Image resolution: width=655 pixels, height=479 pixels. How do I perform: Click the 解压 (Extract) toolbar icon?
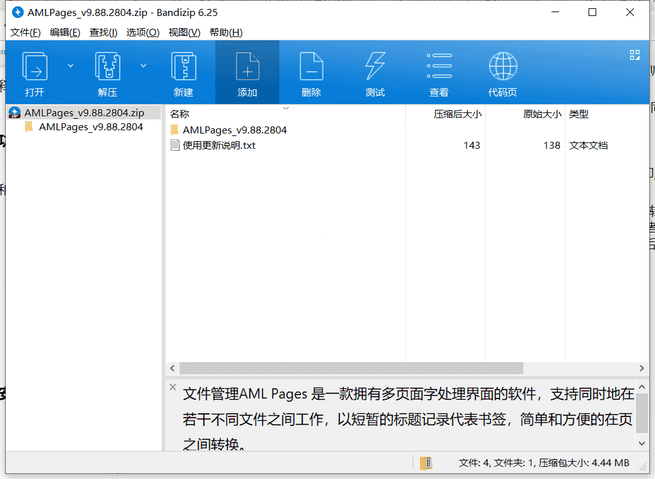(108, 66)
